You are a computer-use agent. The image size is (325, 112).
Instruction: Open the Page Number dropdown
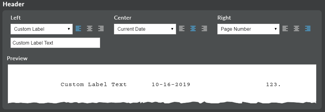(x=248, y=29)
